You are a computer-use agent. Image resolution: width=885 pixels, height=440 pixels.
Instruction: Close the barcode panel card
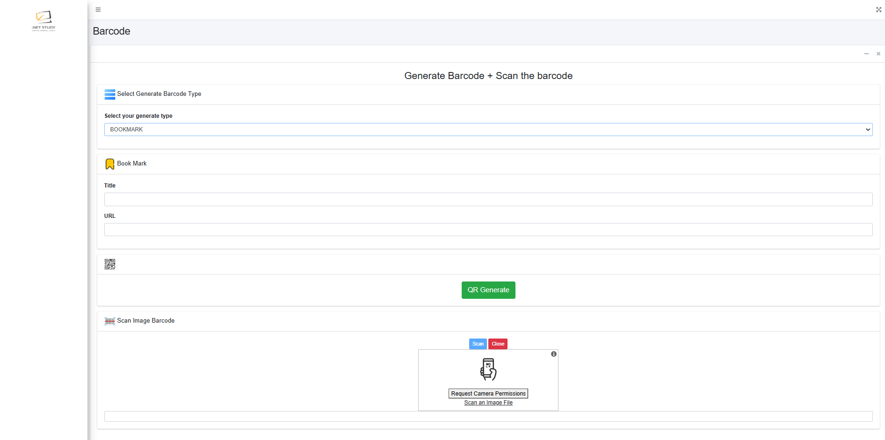878,54
